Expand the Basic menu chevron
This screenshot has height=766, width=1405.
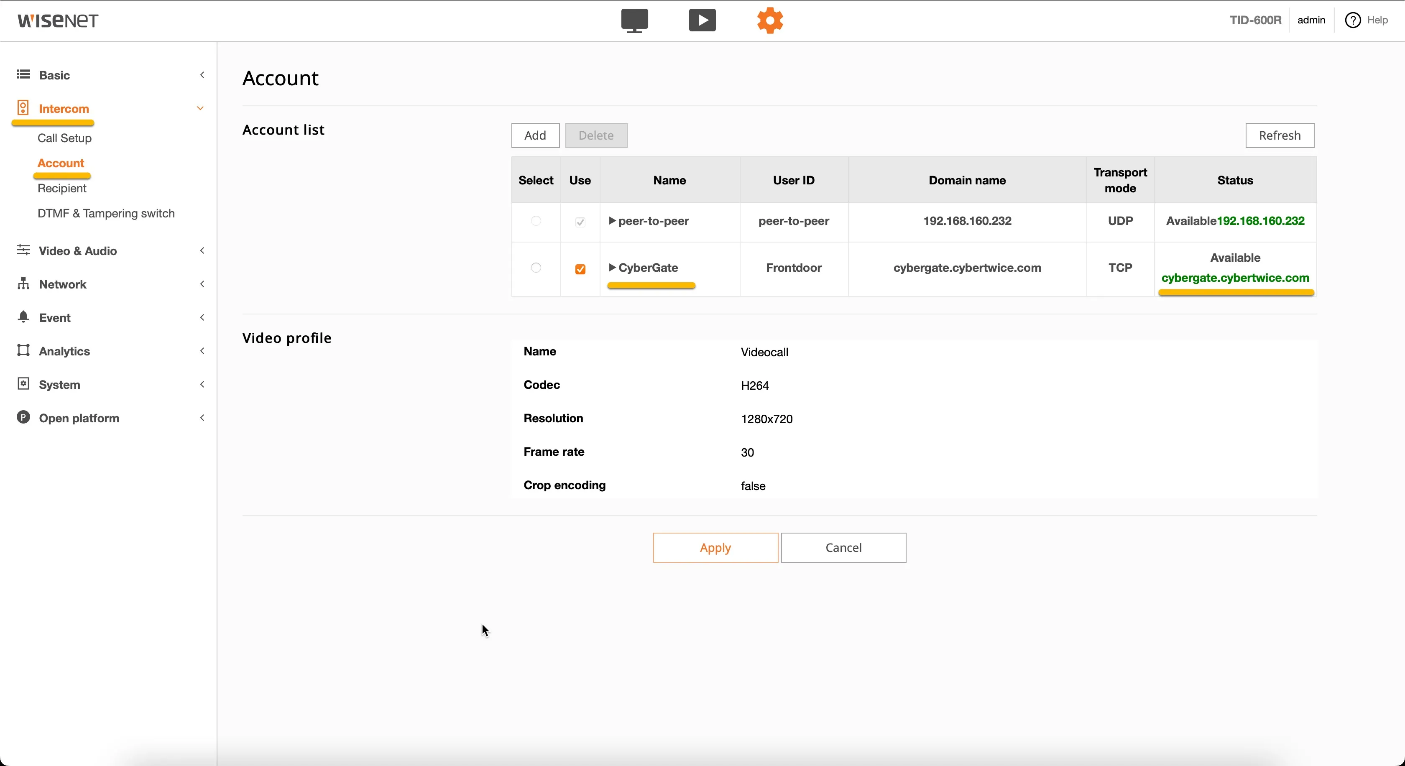202,75
